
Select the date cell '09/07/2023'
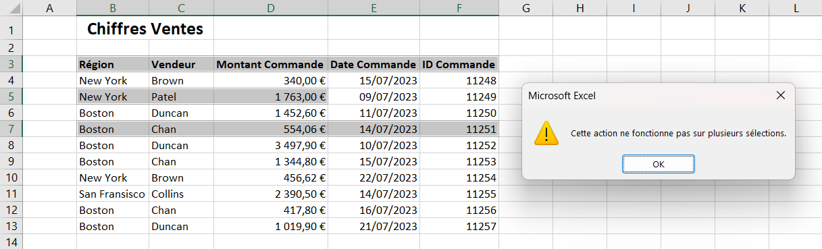[x=374, y=96]
